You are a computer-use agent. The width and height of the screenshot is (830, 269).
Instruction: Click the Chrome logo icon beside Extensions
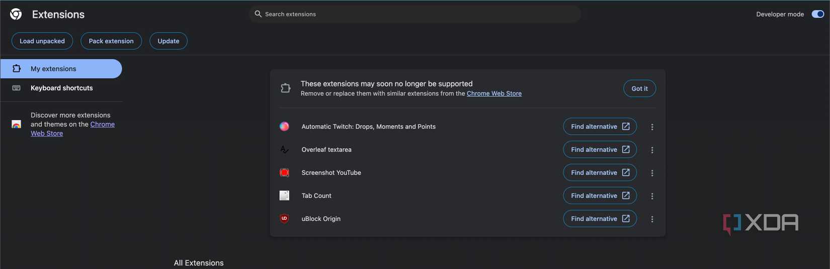[16, 14]
